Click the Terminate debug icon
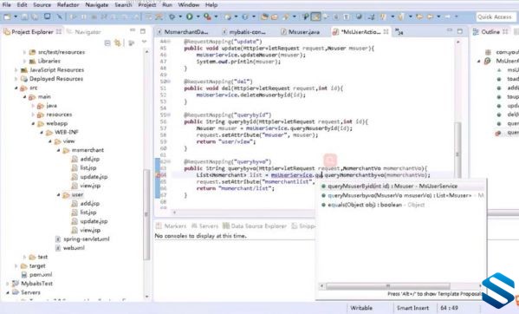 [x=94, y=16]
